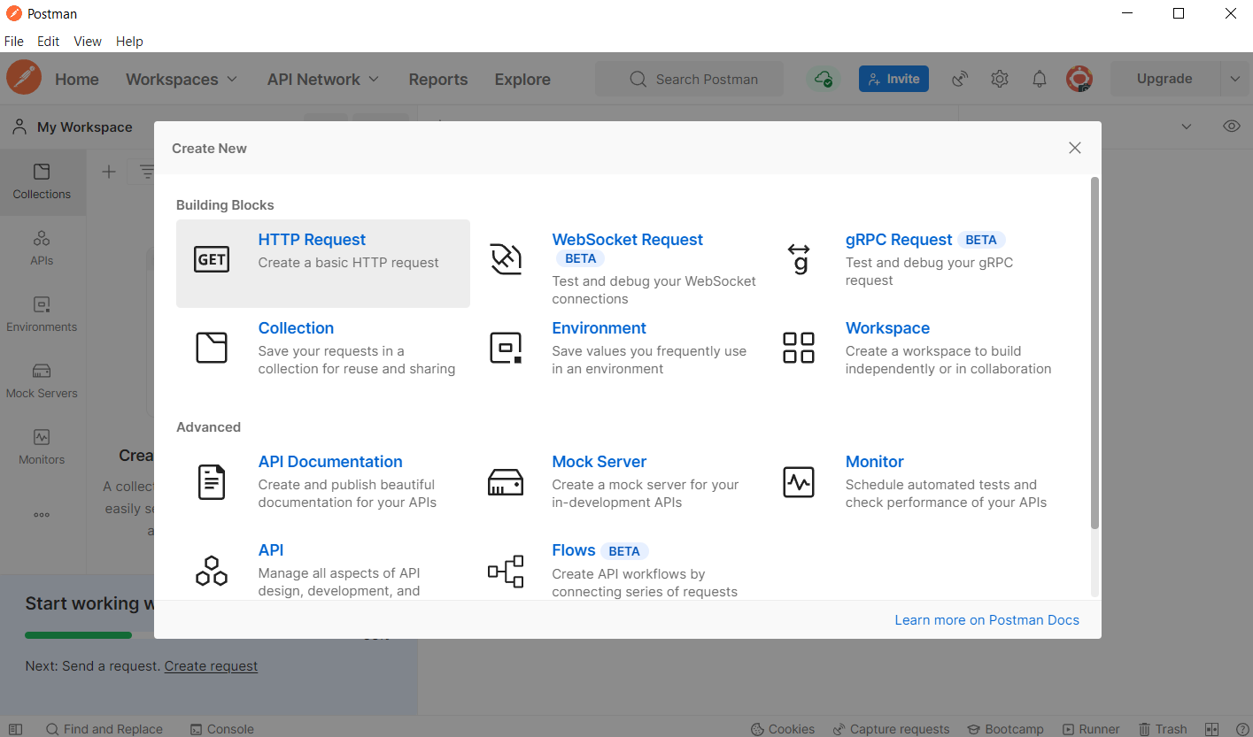Image resolution: width=1253 pixels, height=737 pixels.
Task: Click the API hexagons icon
Action: (x=212, y=571)
